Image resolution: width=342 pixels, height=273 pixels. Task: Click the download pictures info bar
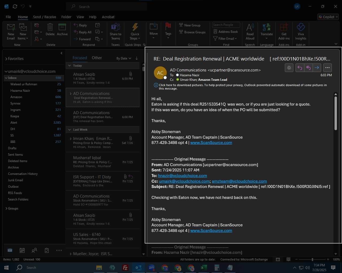coord(240,87)
